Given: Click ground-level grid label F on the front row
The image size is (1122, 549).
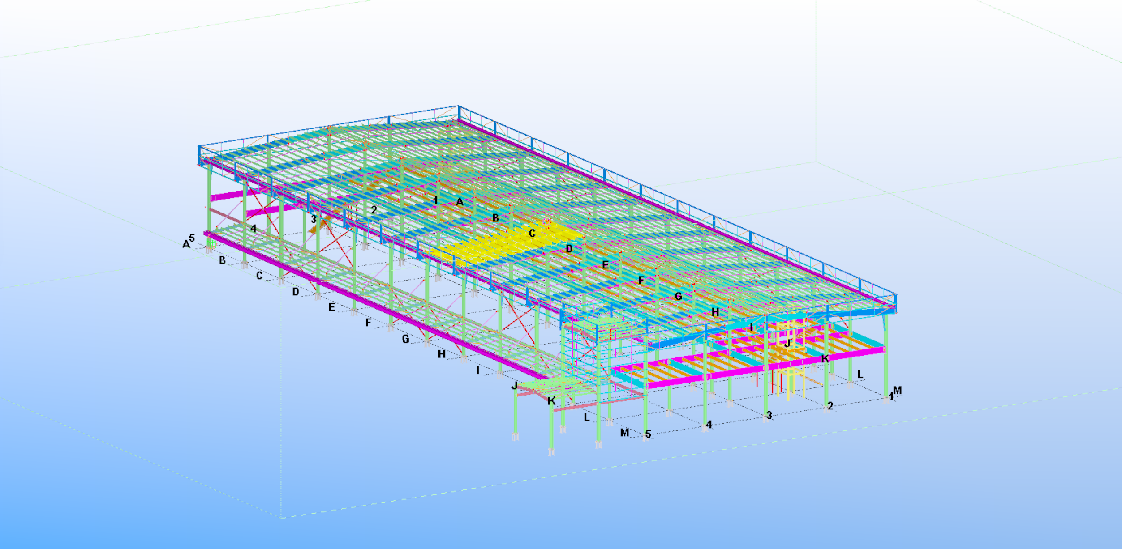Looking at the screenshot, I should click(369, 323).
